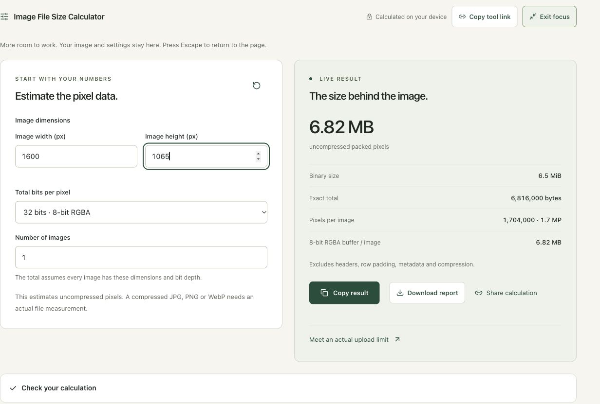Click the 8-bit RGBA buffer / image label

345,242
